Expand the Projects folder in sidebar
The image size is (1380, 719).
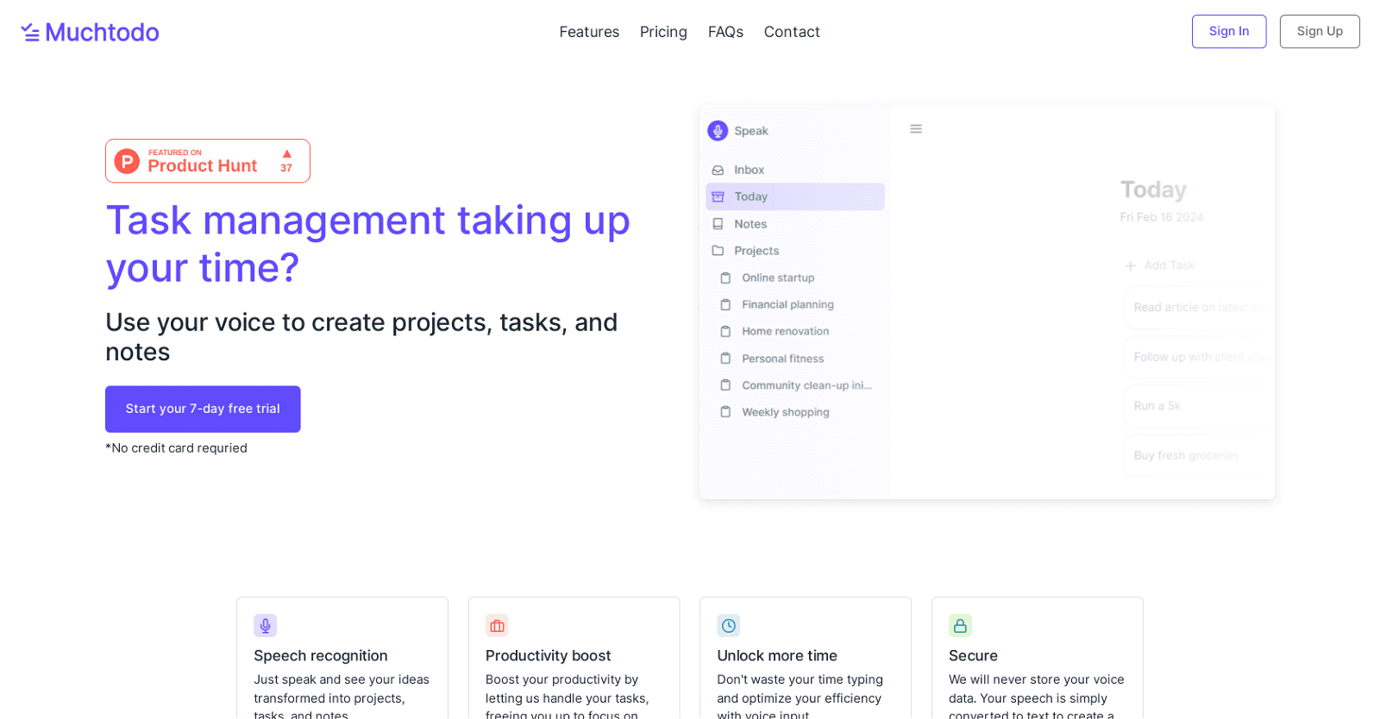click(756, 251)
